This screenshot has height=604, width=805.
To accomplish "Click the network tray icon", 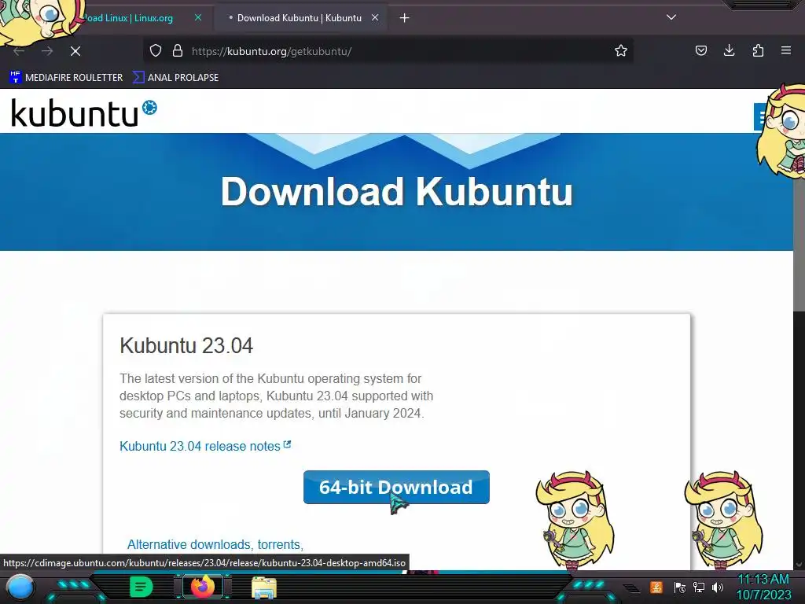I will [x=699, y=587].
